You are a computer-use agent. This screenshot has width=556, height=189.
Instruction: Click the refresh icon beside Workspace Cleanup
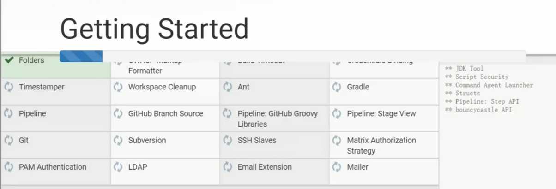pyautogui.click(x=118, y=87)
